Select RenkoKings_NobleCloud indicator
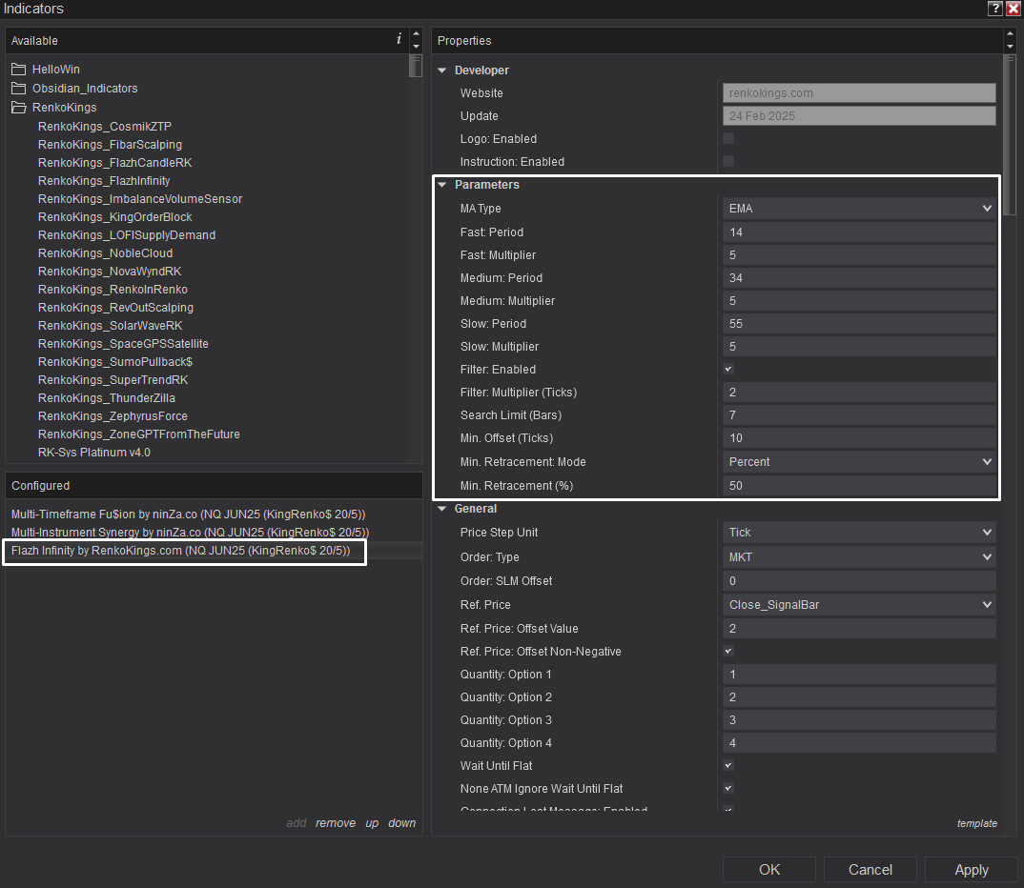 click(105, 253)
